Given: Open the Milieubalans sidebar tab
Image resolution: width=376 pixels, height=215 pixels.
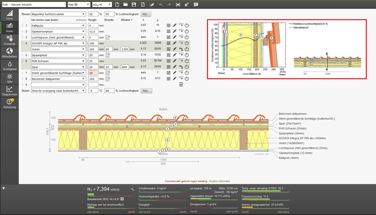Looking at the screenshot, I should (x=9, y=53).
